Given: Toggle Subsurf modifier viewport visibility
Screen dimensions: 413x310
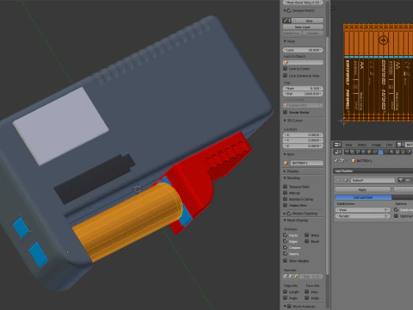Looking at the screenshot, I should click(x=408, y=180).
